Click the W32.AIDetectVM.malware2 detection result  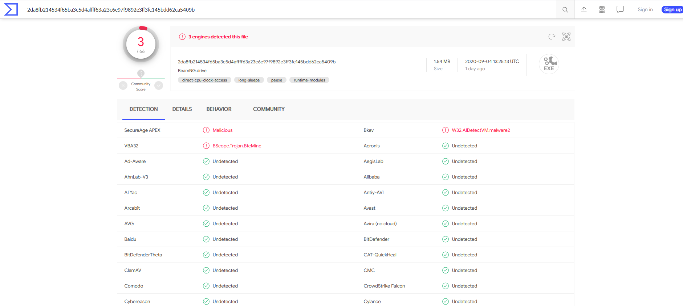point(481,130)
